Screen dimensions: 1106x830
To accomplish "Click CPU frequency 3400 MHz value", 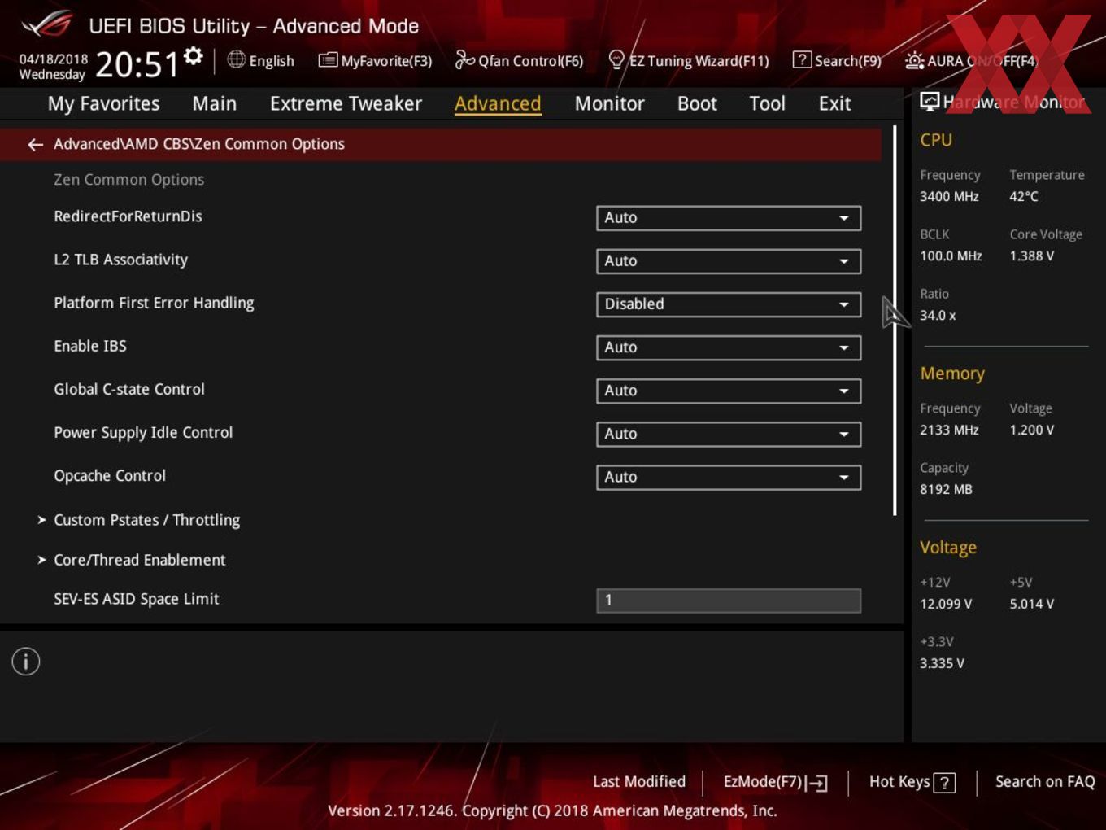I will point(949,196).
